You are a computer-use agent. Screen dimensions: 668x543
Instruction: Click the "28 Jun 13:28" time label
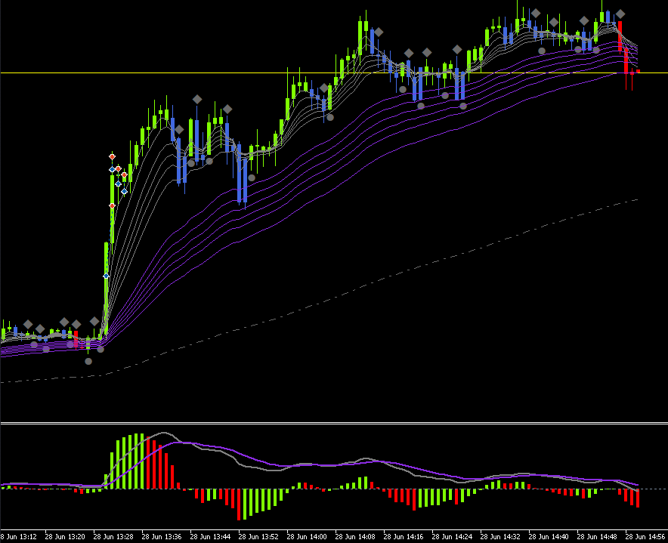click(x=113, y=537)
